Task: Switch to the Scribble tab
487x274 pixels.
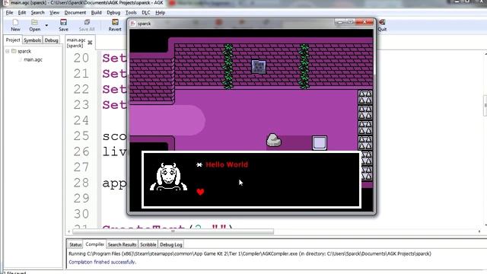Action: 148,245
